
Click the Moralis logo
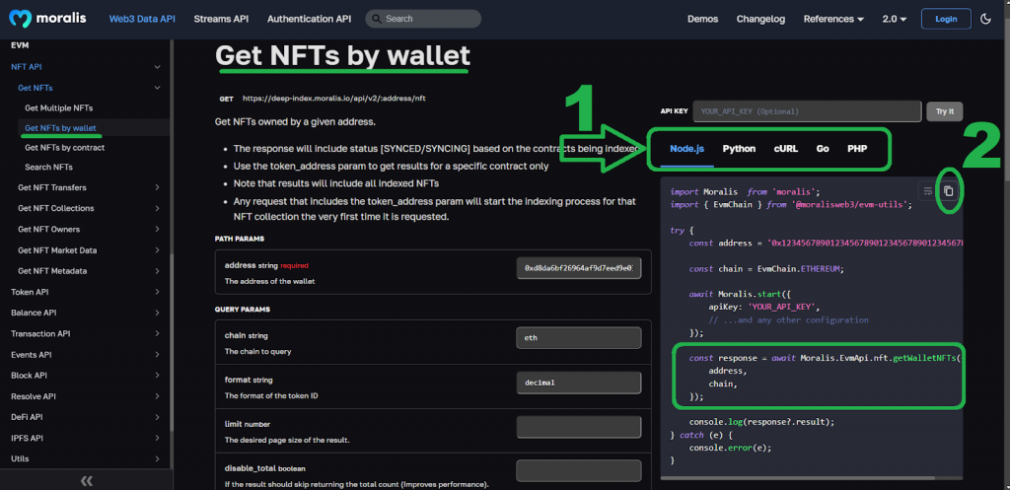(47, 19)
